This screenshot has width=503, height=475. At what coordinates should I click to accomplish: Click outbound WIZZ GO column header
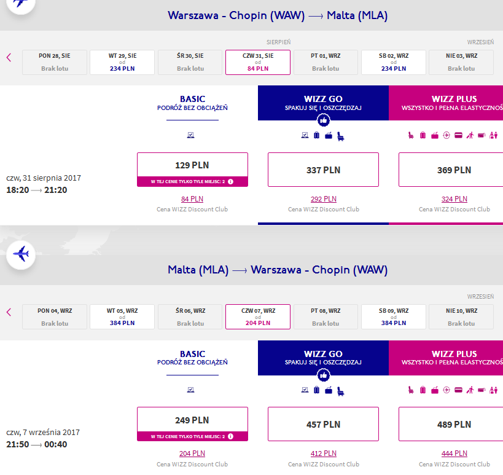323,103
